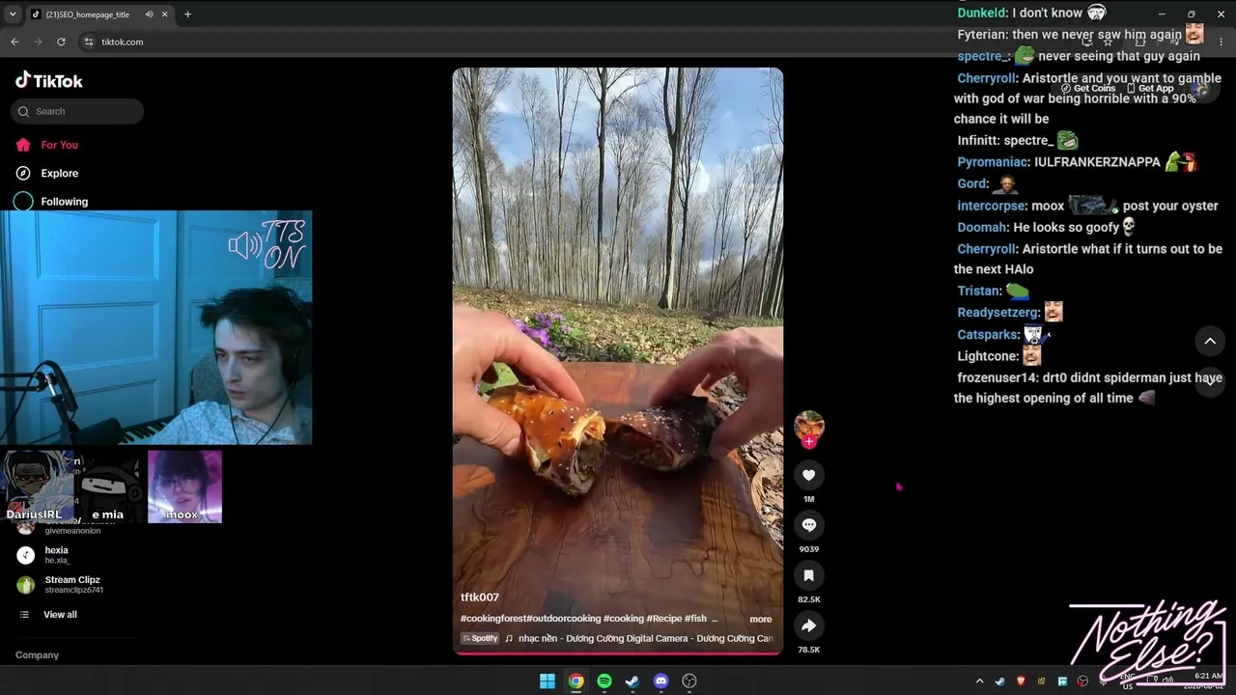Follow the creator via avatar plus icon
This screenshot has height=695, width=1236.
point(809,442)
